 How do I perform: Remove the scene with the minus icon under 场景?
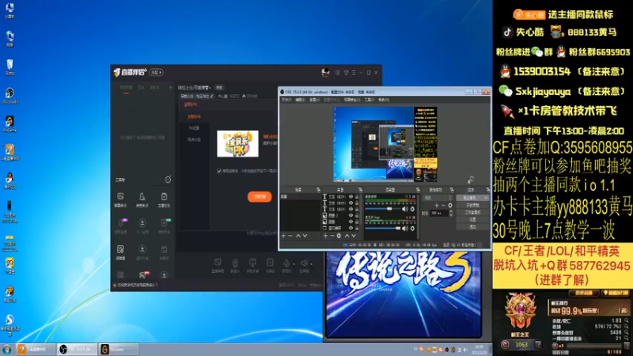click(290, 236)
